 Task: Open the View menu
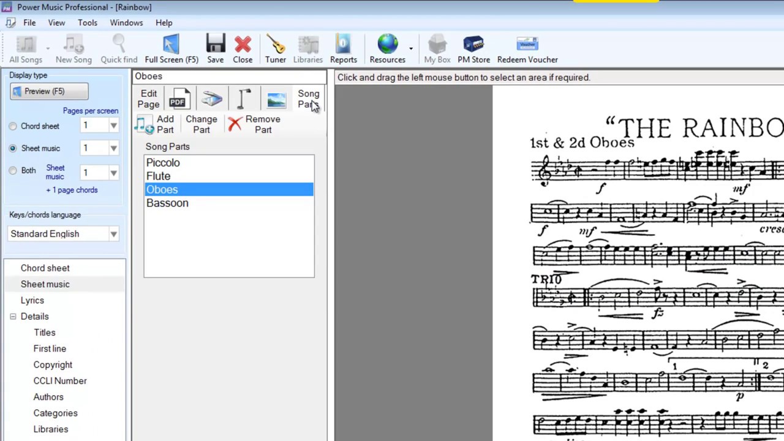coord(56,23)
